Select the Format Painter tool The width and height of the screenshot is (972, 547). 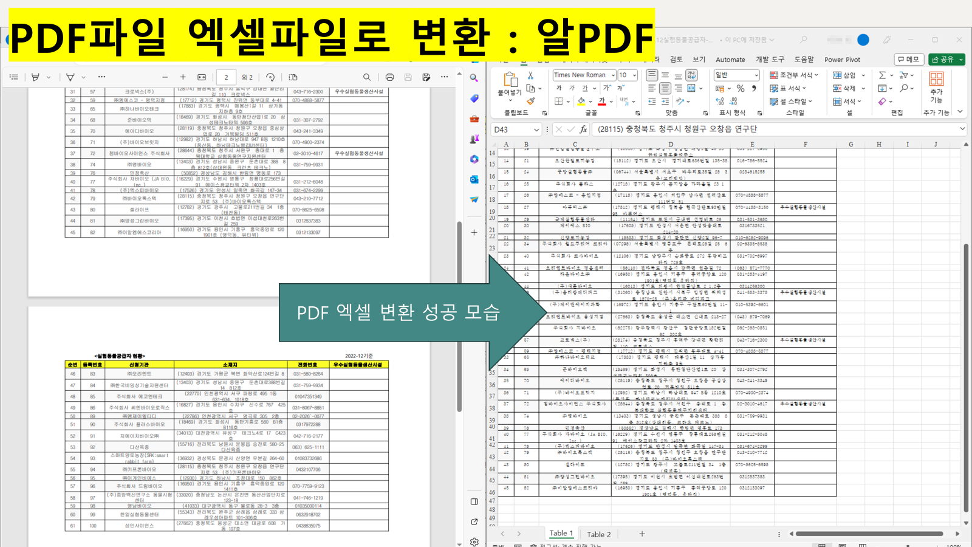click(x=530, y=101)
